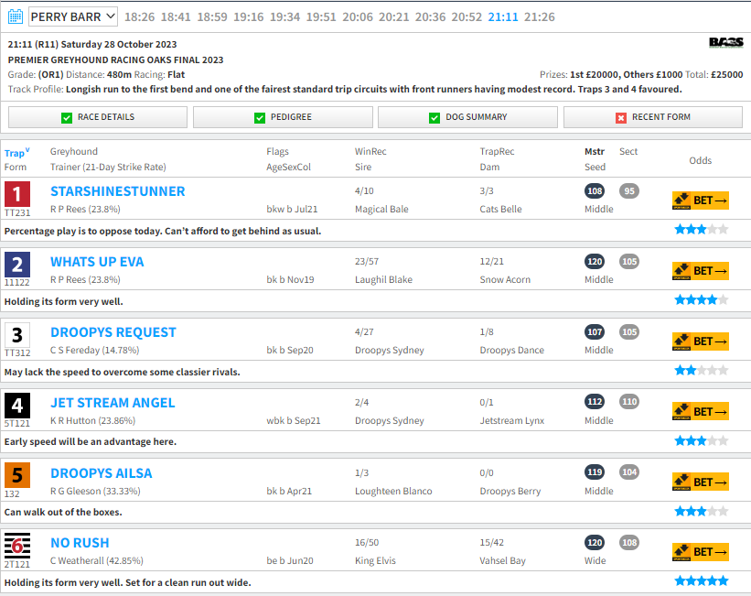Sort runners by Trap column
Image resolution: width=751 pixels, height=596 pixels.
pyautogui.click(x=16, y=153)
